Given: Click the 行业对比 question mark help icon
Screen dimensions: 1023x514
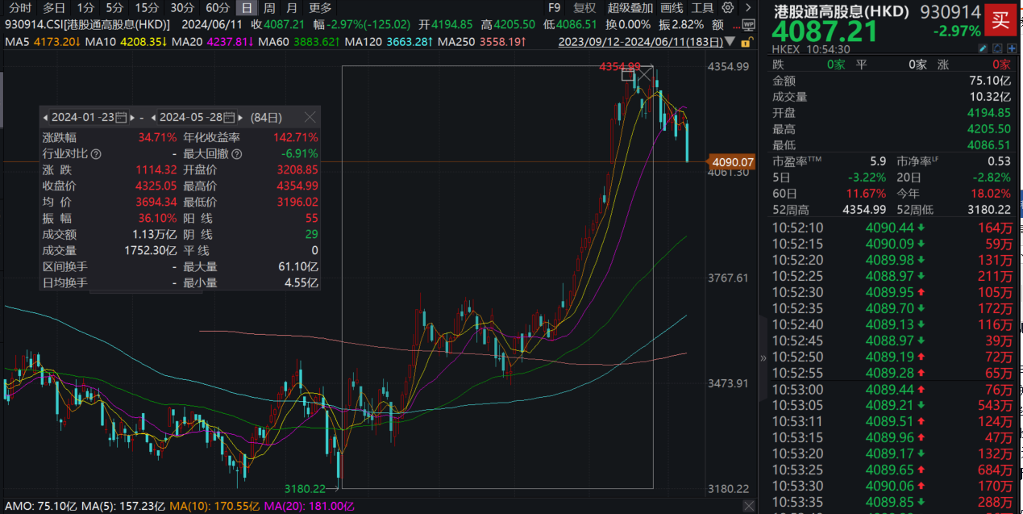Looking at the screenshot, I should [x=95, y=153].
